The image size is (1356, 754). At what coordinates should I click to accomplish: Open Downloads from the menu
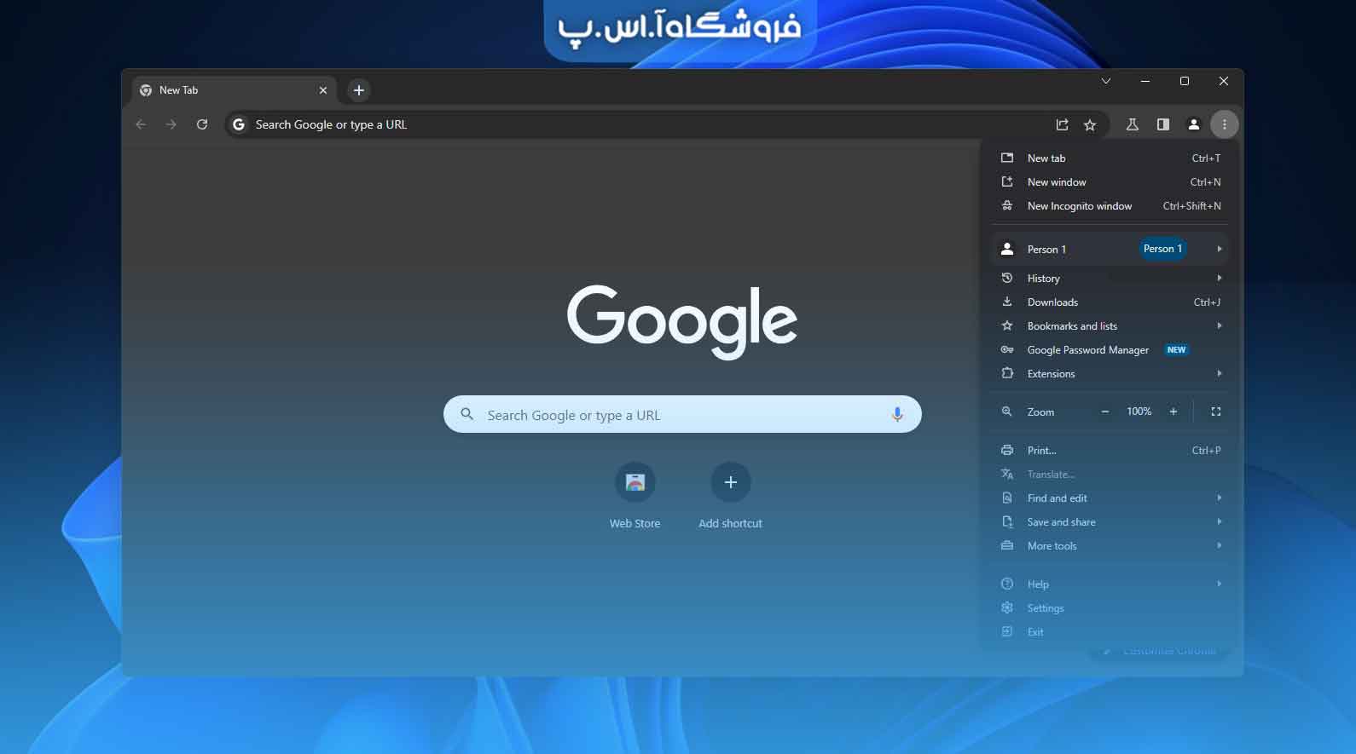(x=1110, y=302)
